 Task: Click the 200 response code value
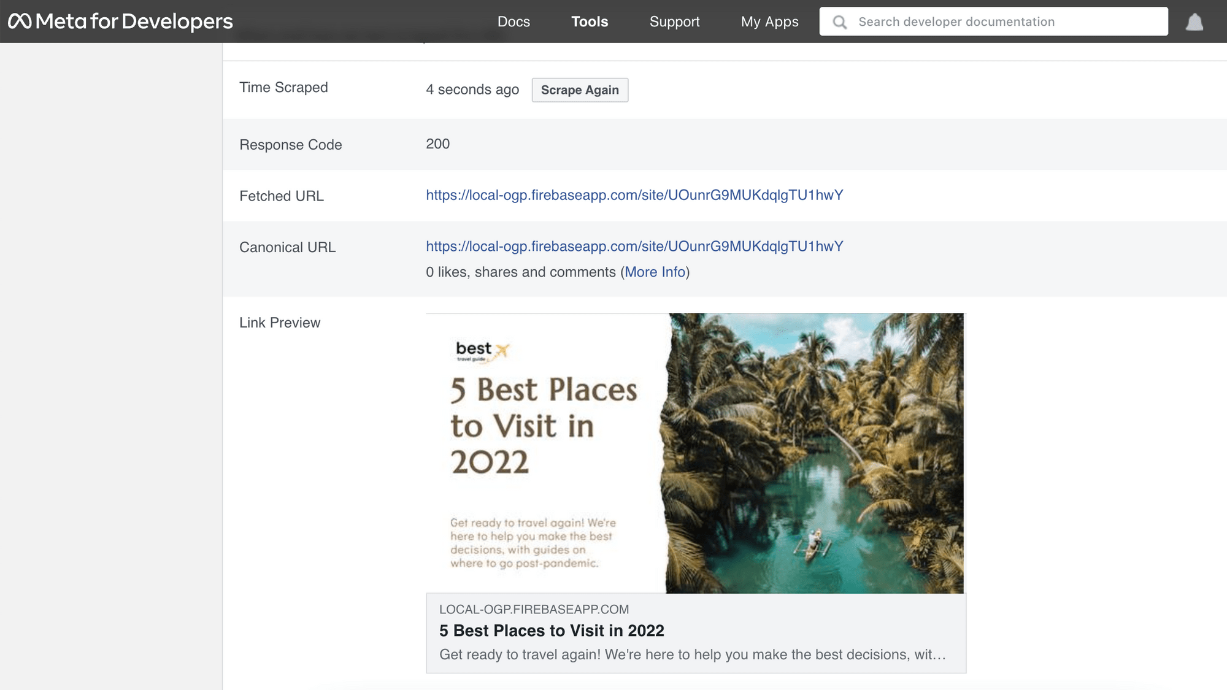[x=437, y=144]
